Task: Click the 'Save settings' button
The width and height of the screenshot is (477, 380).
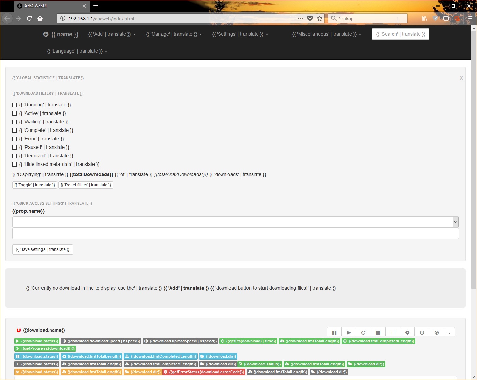Action: 42,249
